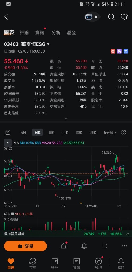Tap the 58.260 high marker on chart
Image resolution: width=132 pixels, height=272 pixels.
107,153
